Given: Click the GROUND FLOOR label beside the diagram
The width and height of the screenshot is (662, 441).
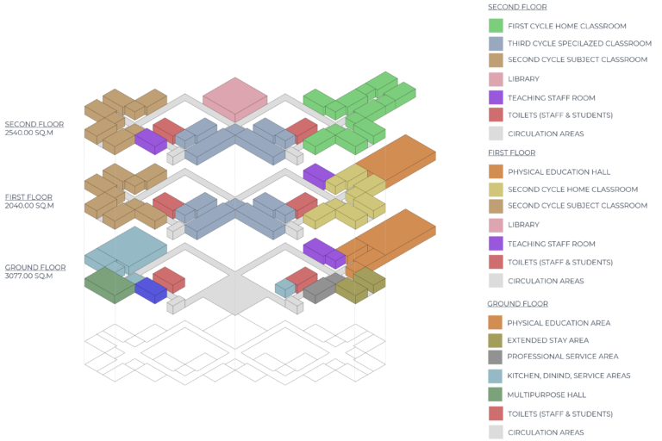Looking at the screenshot, I should [x=35, y=267].
